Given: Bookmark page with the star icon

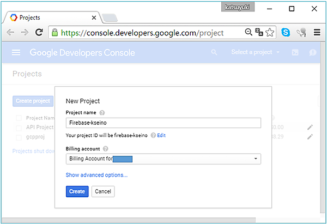Looking at the screenshot, I should 270,33.
